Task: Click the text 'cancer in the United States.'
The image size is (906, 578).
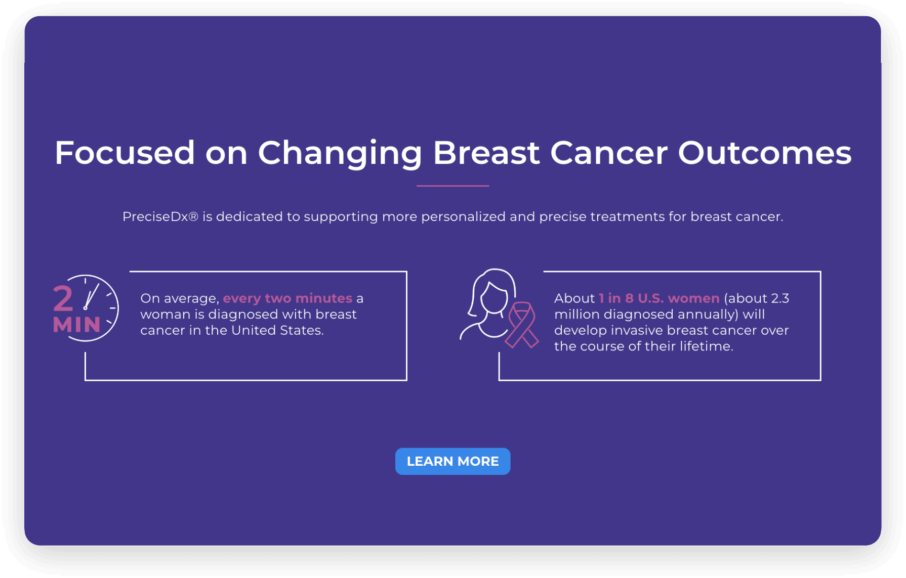Action: pos(232,330)
